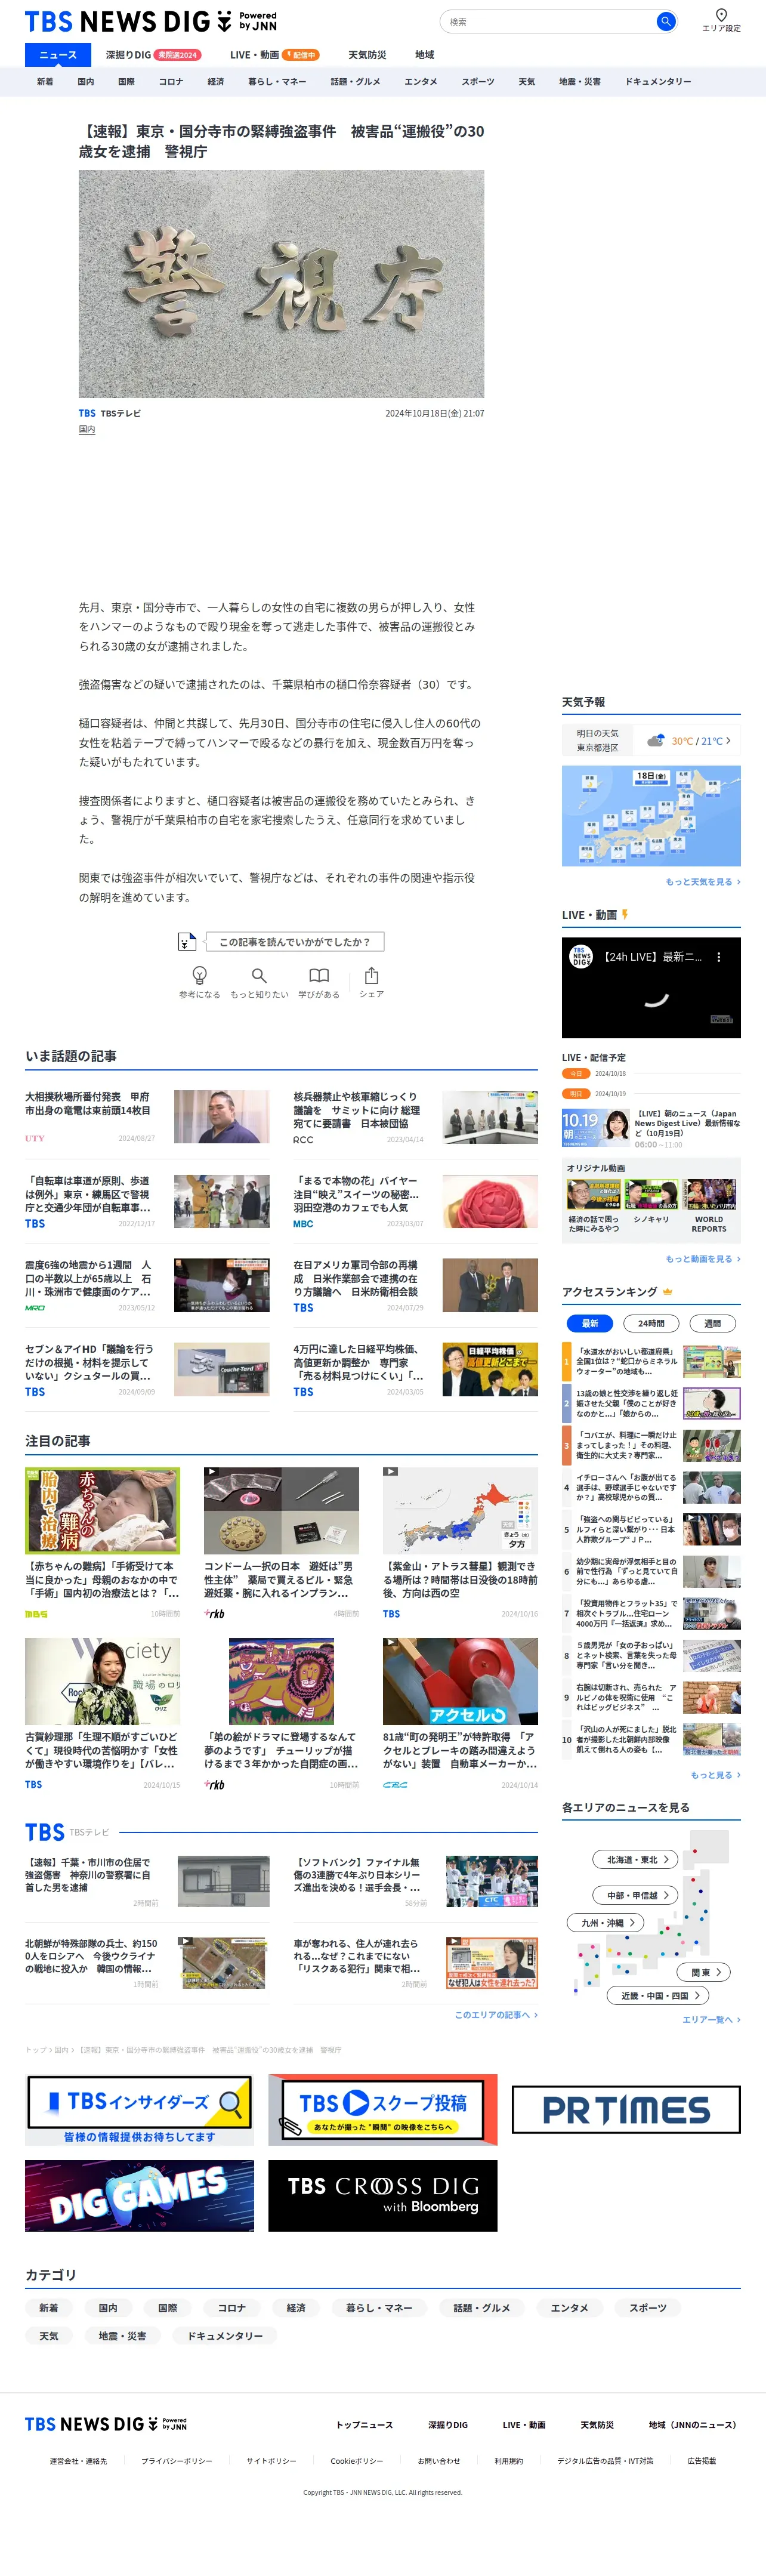
Task: Open the 紫金山・アトラス彗星 map article thumbnail
Action: 460,1510
